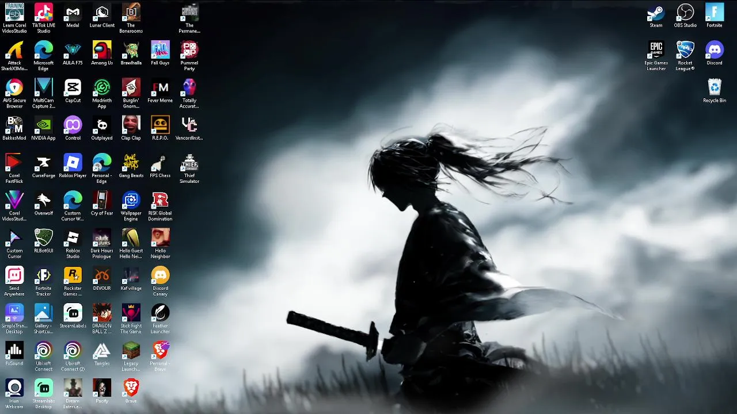The height and width of the screenshot is (414, 737).
Task: Open the Learn Corel VideoStudio shortcut
Action: click(x=14, y=18)
